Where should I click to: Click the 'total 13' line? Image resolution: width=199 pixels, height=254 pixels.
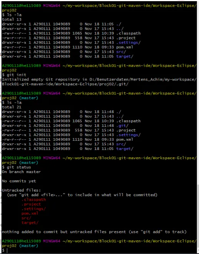pyautogui.click(x=12, y=19)
